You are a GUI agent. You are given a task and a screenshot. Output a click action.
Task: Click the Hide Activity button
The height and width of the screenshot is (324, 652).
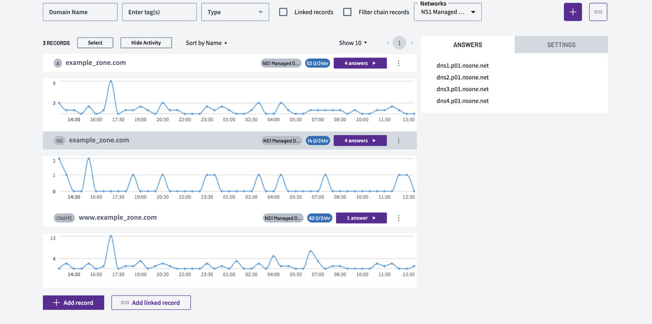(x=146, y=43)
